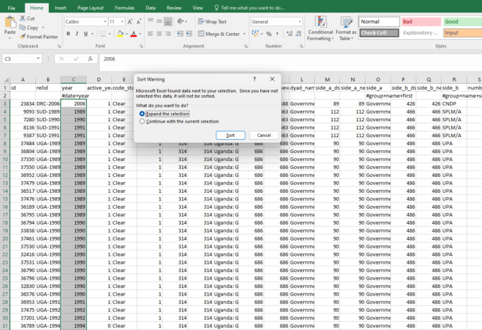Open the Underline dropdown arrow
Viewport: 482px width, 330px height.
coord(92,34)
